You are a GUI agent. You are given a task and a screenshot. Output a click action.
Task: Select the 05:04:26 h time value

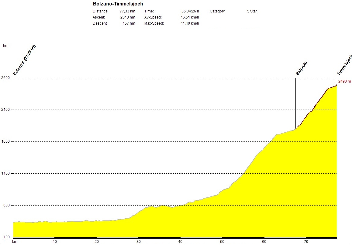click(x=190, y=11)
